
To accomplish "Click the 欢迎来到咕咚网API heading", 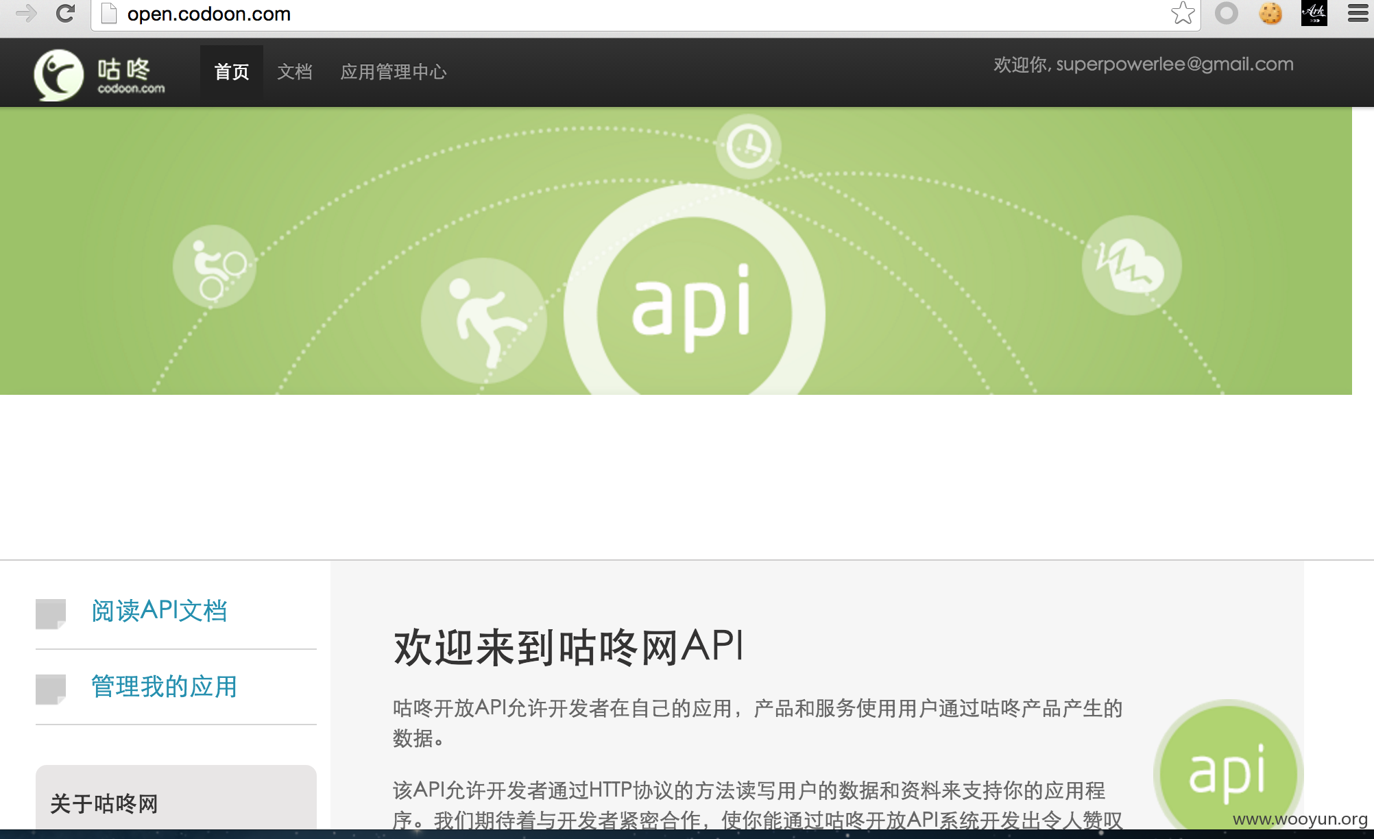I will [x=569, y=647].
